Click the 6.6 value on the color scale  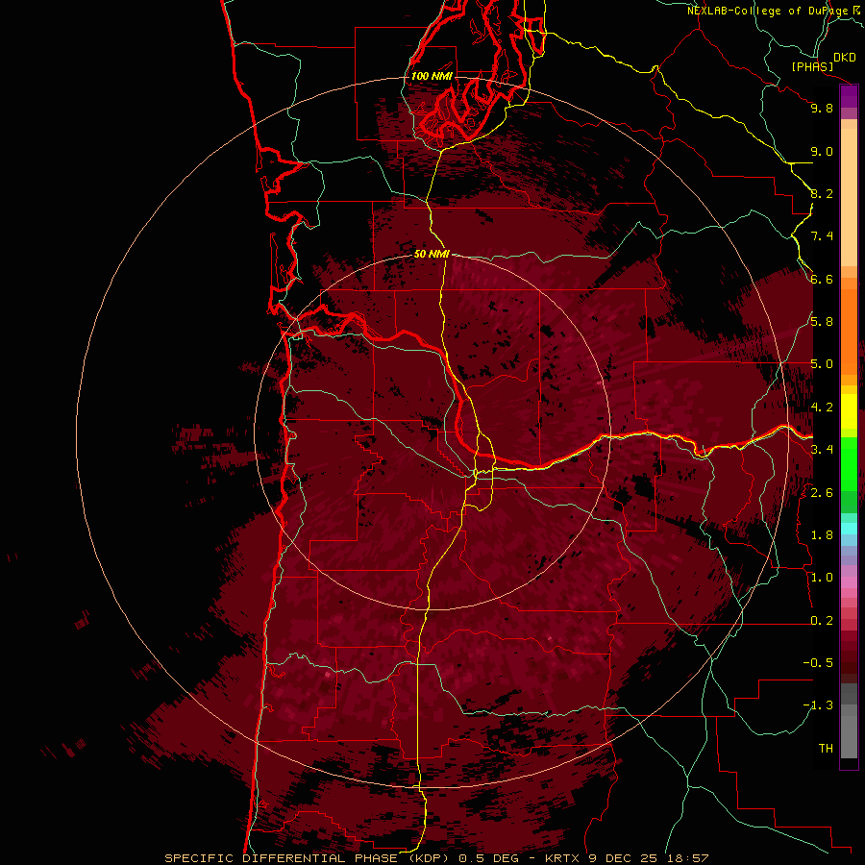coord(822,279)
